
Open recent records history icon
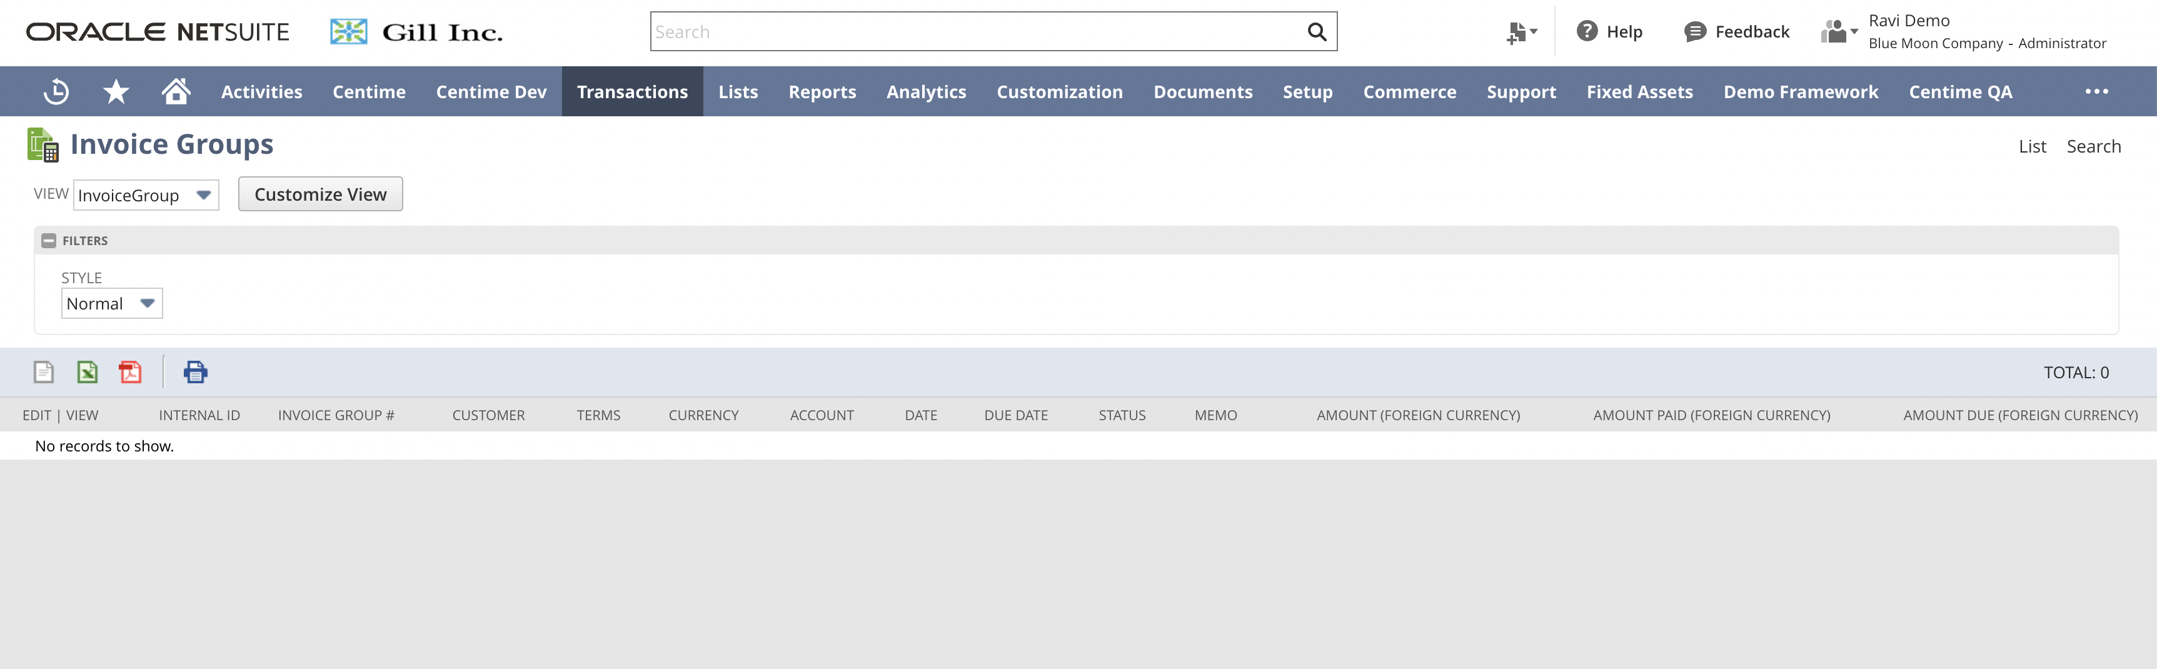coord(55,91)
